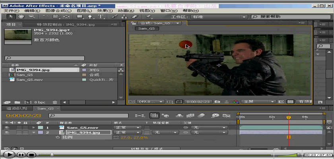Hide the Sam_GS.mov layer eye
Screen dimensions: 334x159
point(7,127)
